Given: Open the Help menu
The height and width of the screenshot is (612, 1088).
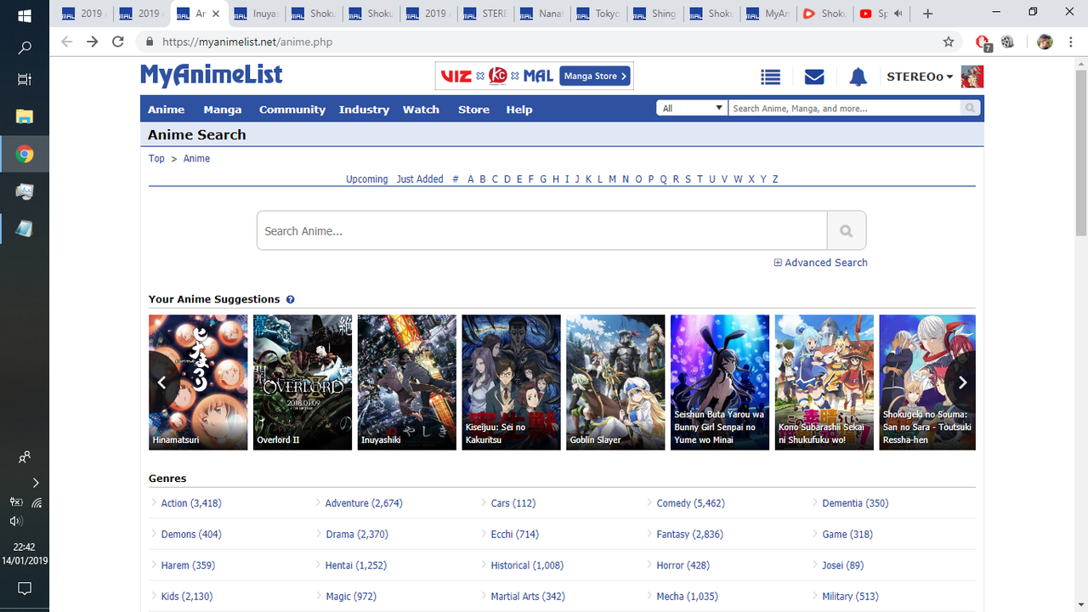Looking at the screenshot, I should 519,109.
